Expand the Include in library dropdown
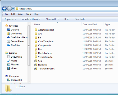Screen dimensions: 118x95 (31, 19)
